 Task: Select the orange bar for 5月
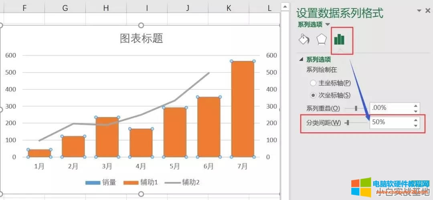175,132
